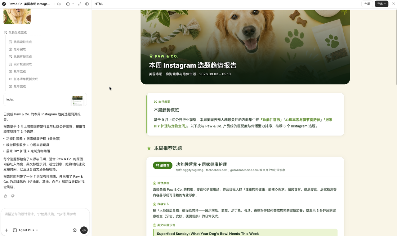Click the 全屏 fullscreen button
Viewport: 397px width, 236px height.
(367, 4)
